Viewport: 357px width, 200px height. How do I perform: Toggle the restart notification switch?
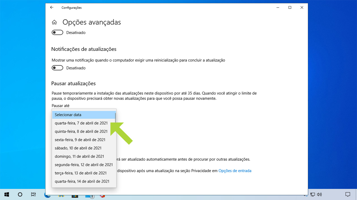(x=57, y=68)
